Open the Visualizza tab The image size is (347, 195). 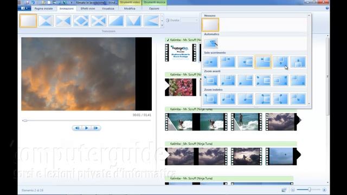point(108,9)
